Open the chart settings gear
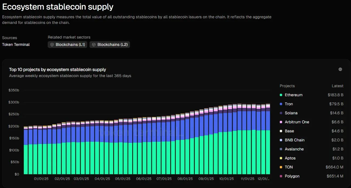 pyautogui.click(x=340, y=69)
